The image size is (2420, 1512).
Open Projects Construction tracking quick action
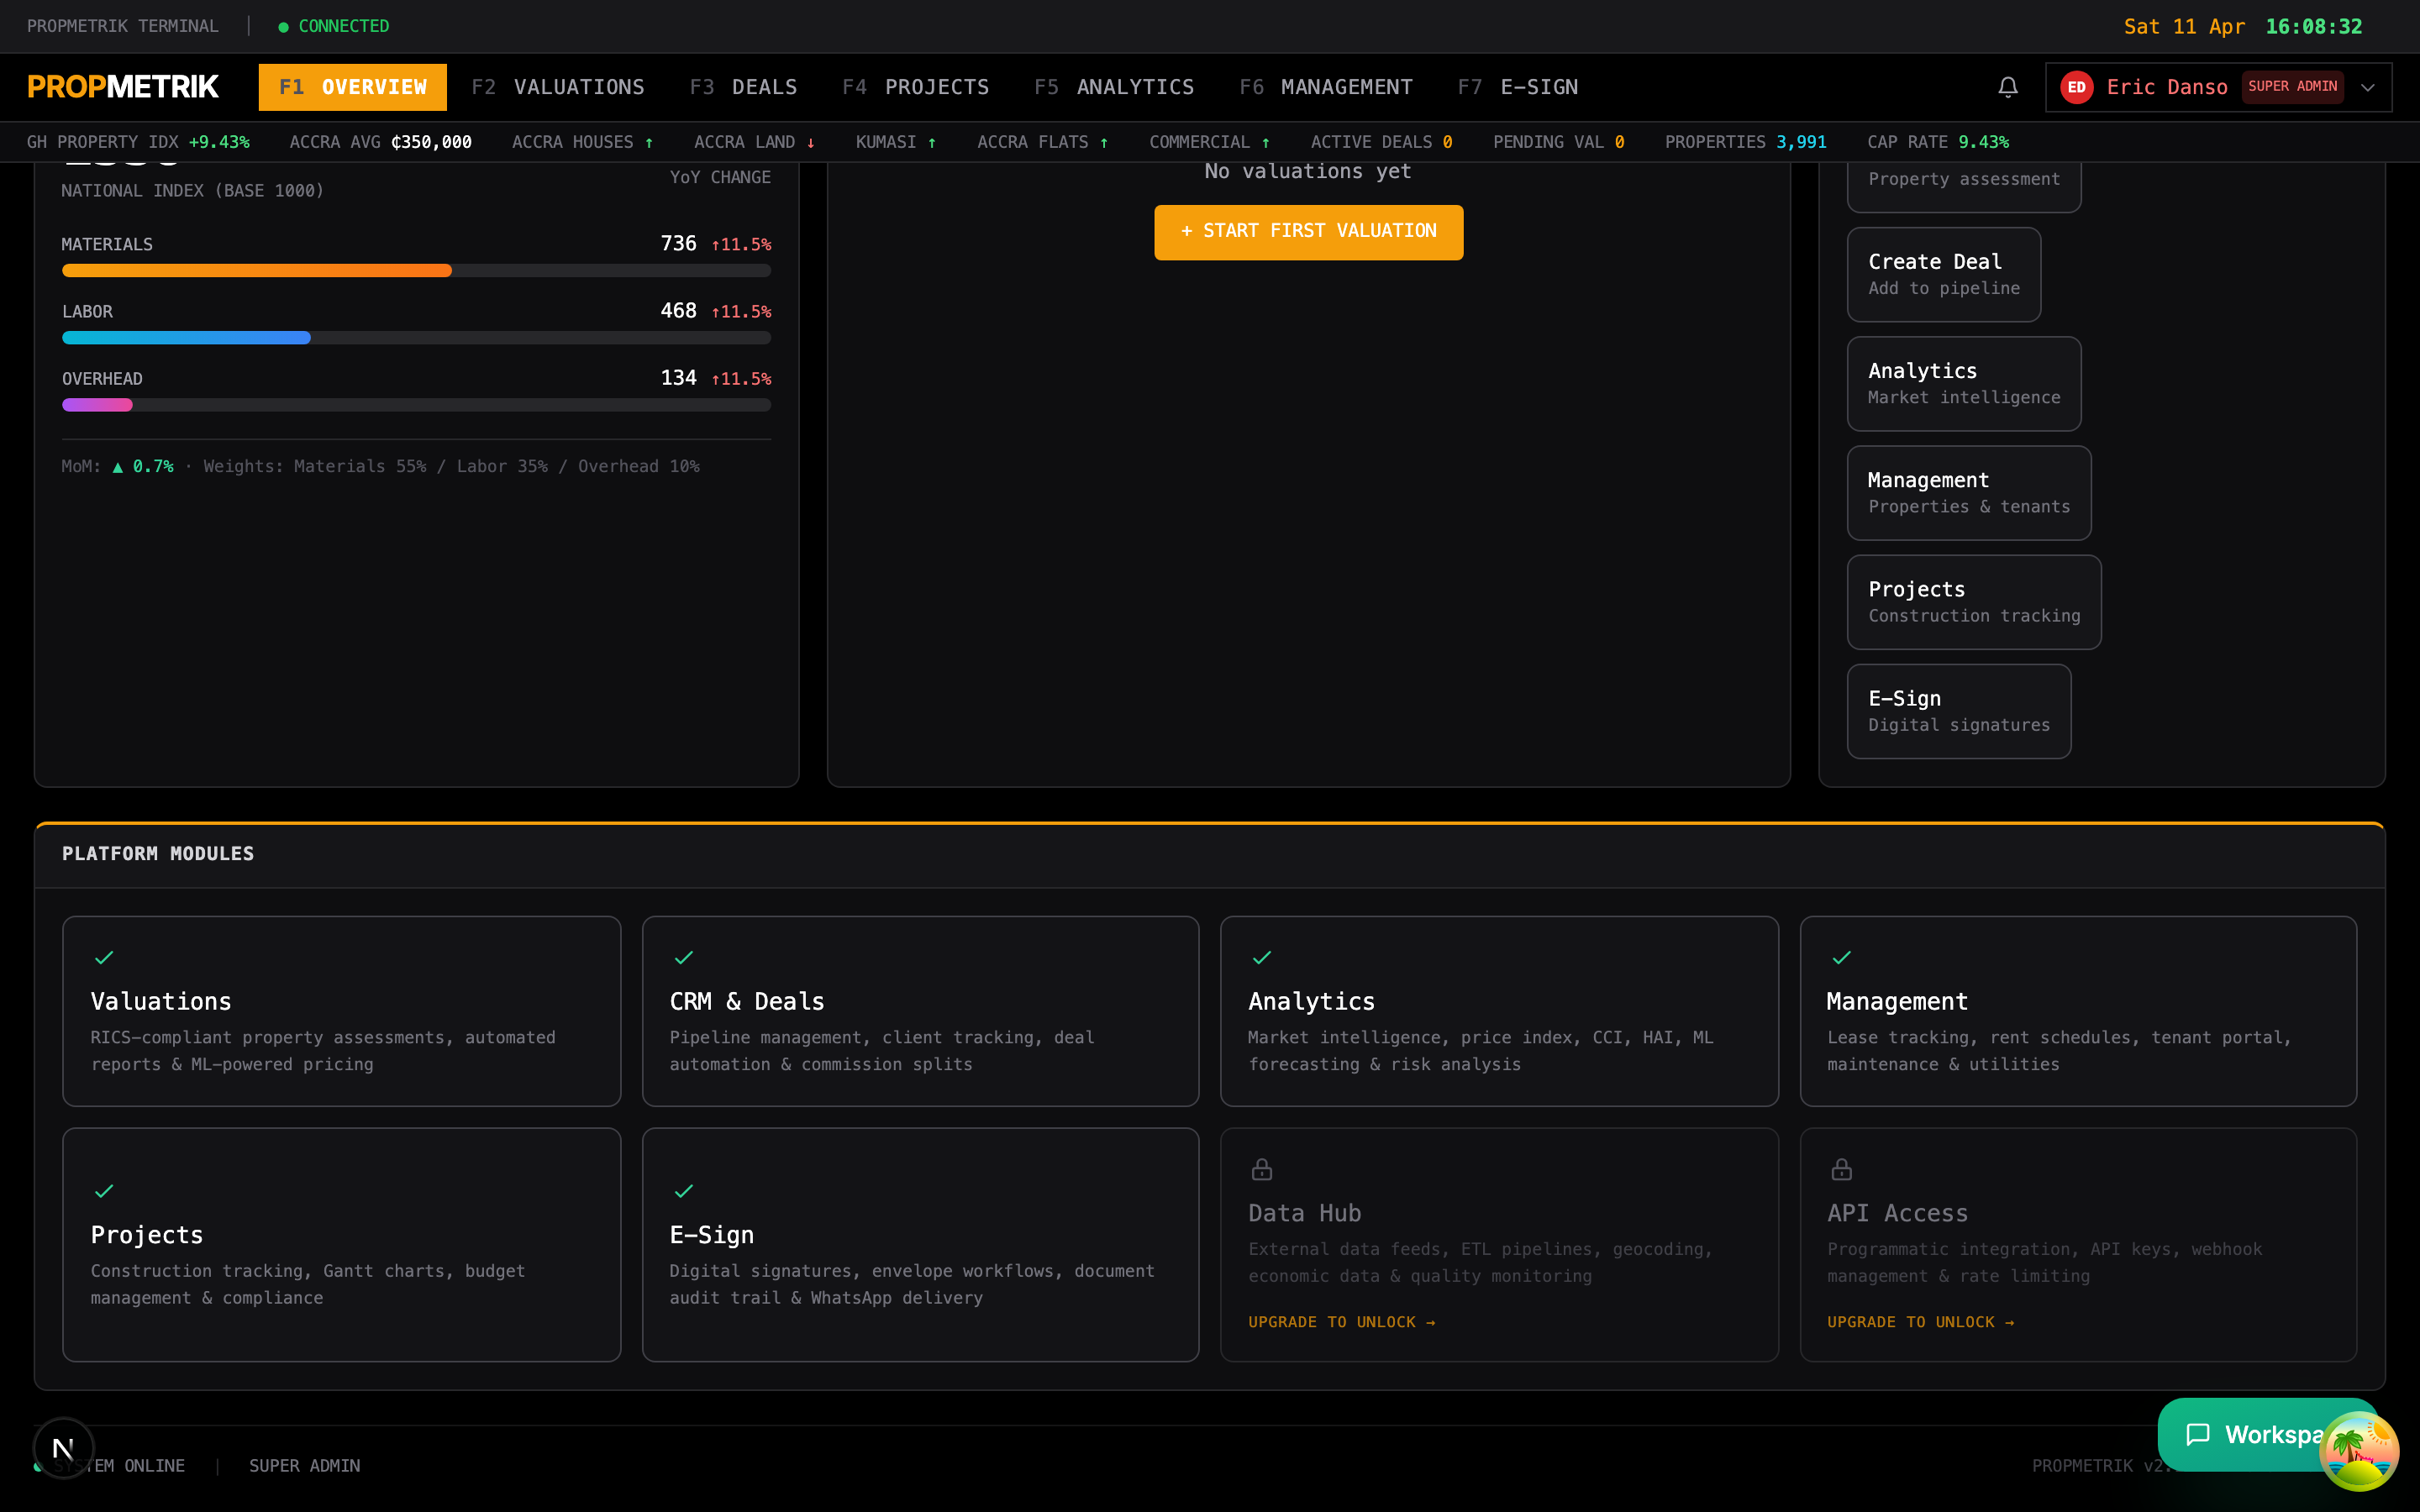tap(1973, 602)
